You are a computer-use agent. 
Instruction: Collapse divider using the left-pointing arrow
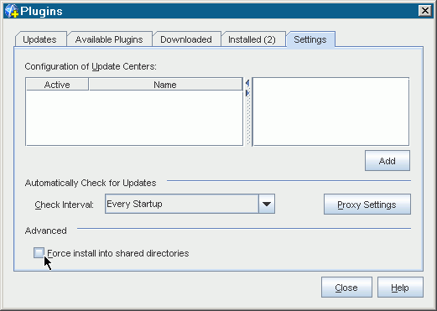247,83
